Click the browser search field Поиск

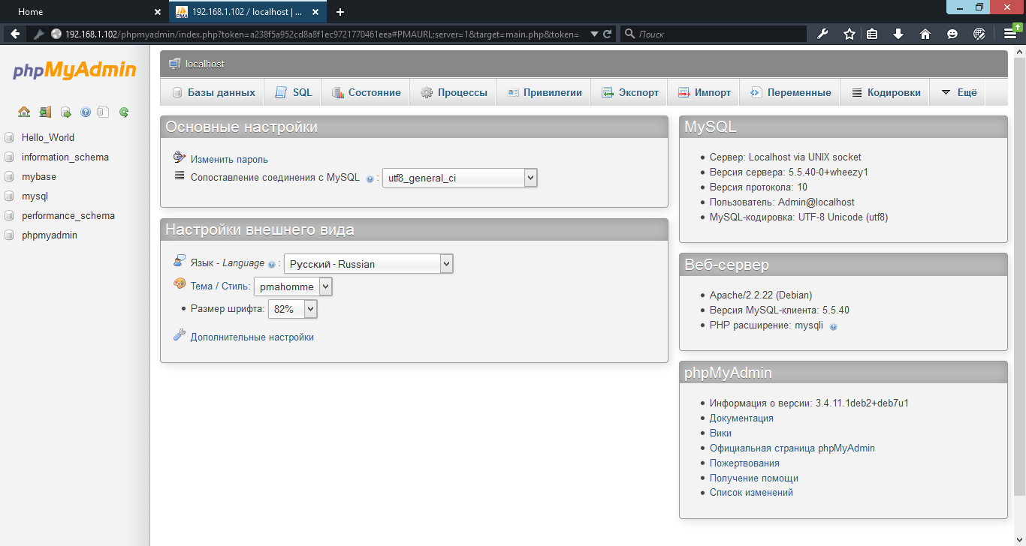(714, 34)
